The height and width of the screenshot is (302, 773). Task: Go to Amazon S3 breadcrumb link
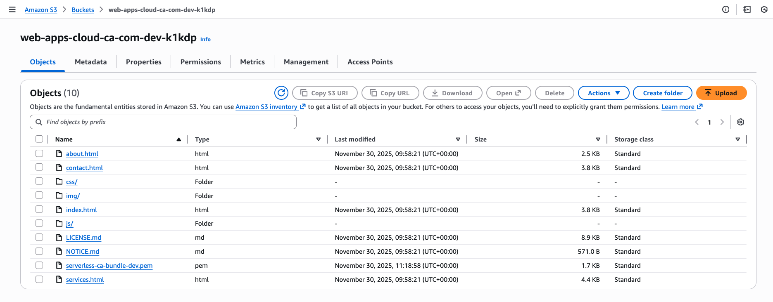[41, 9]
